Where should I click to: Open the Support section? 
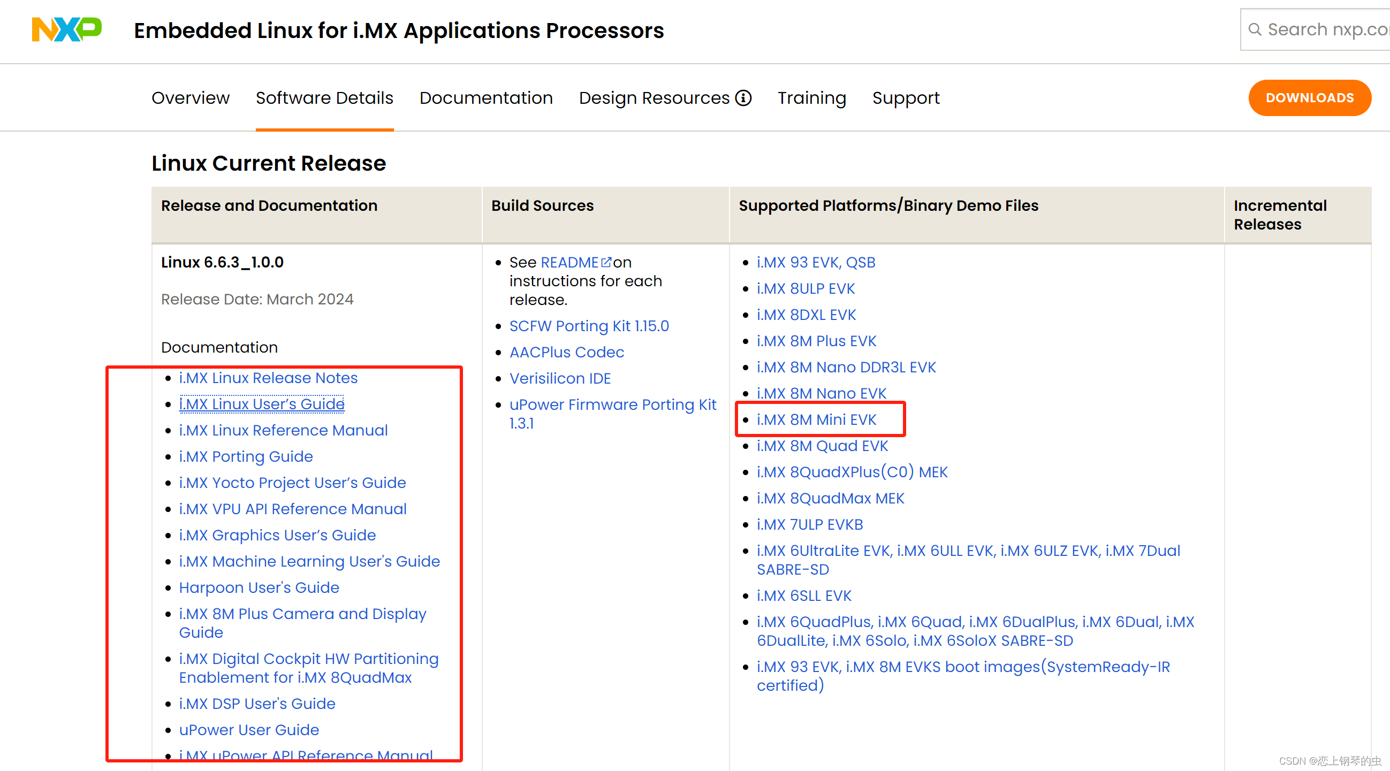tap(906, 98)
